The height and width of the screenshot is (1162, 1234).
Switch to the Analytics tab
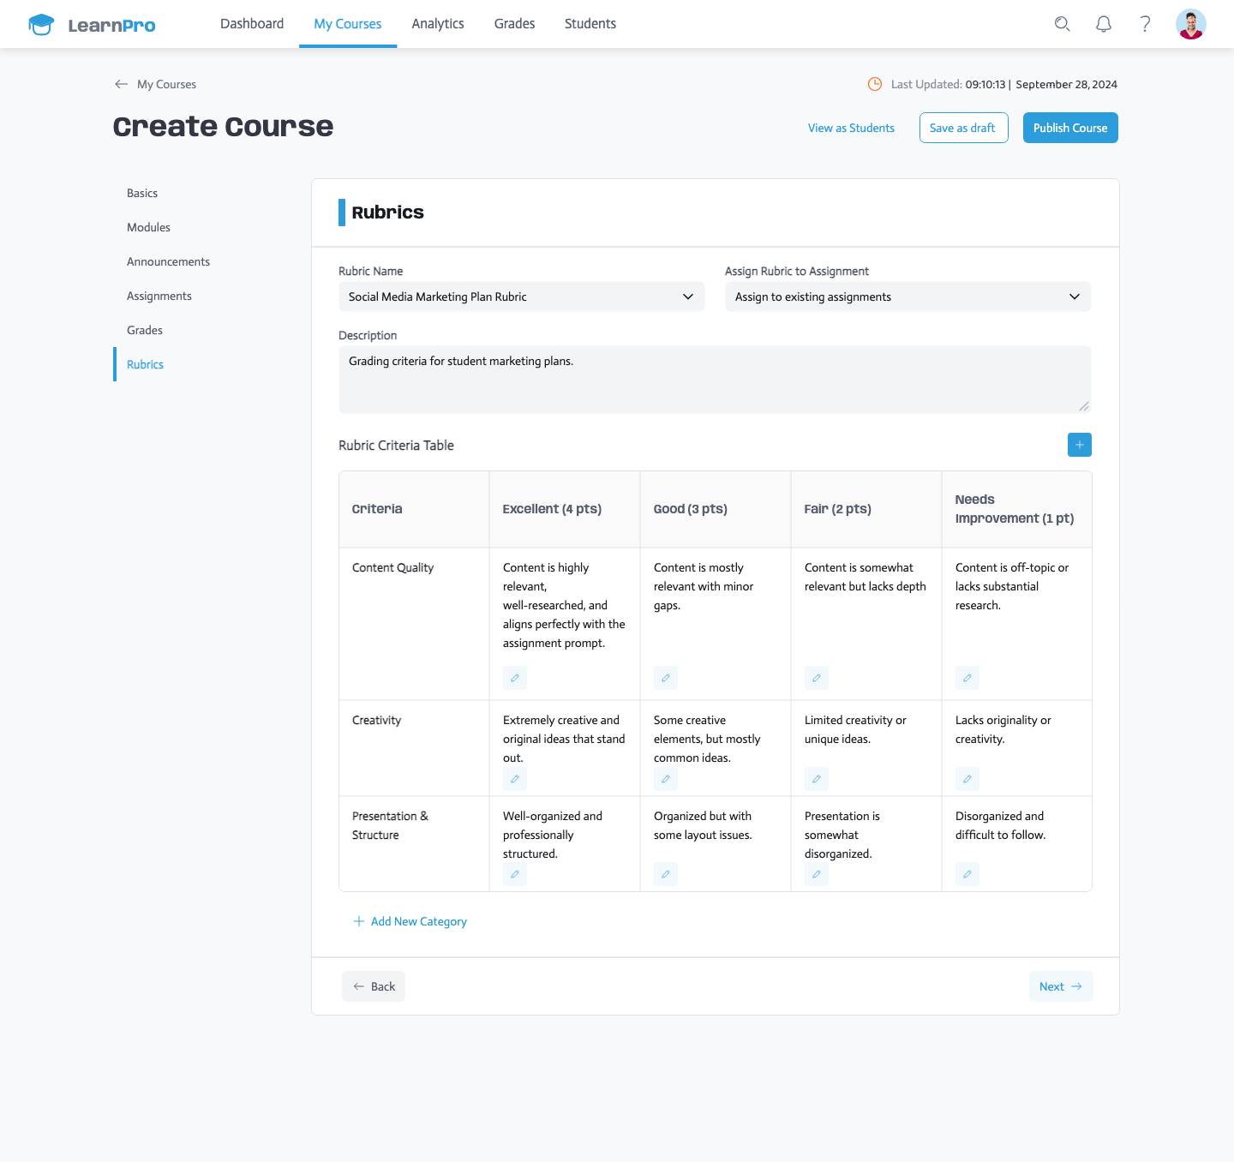[438, 24]
